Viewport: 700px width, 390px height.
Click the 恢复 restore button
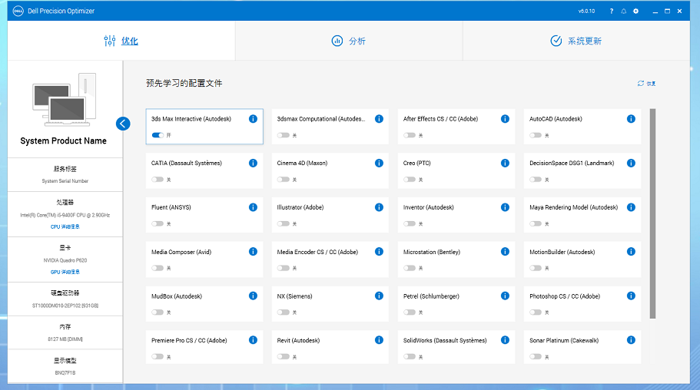click(646, 84)
